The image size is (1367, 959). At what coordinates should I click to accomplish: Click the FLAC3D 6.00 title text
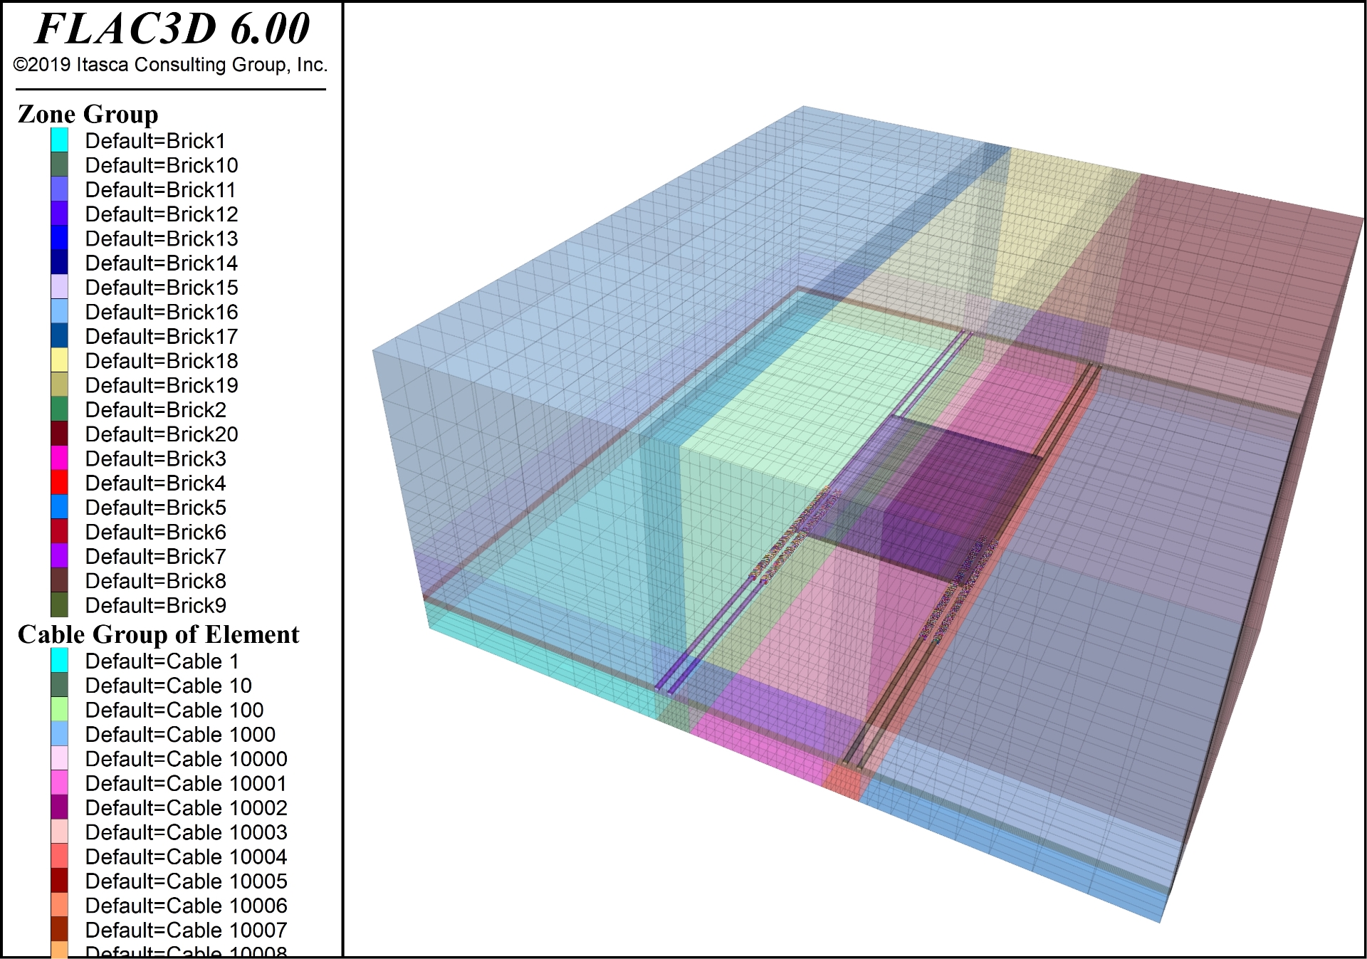pyautogui.click(x=172, y=28)
